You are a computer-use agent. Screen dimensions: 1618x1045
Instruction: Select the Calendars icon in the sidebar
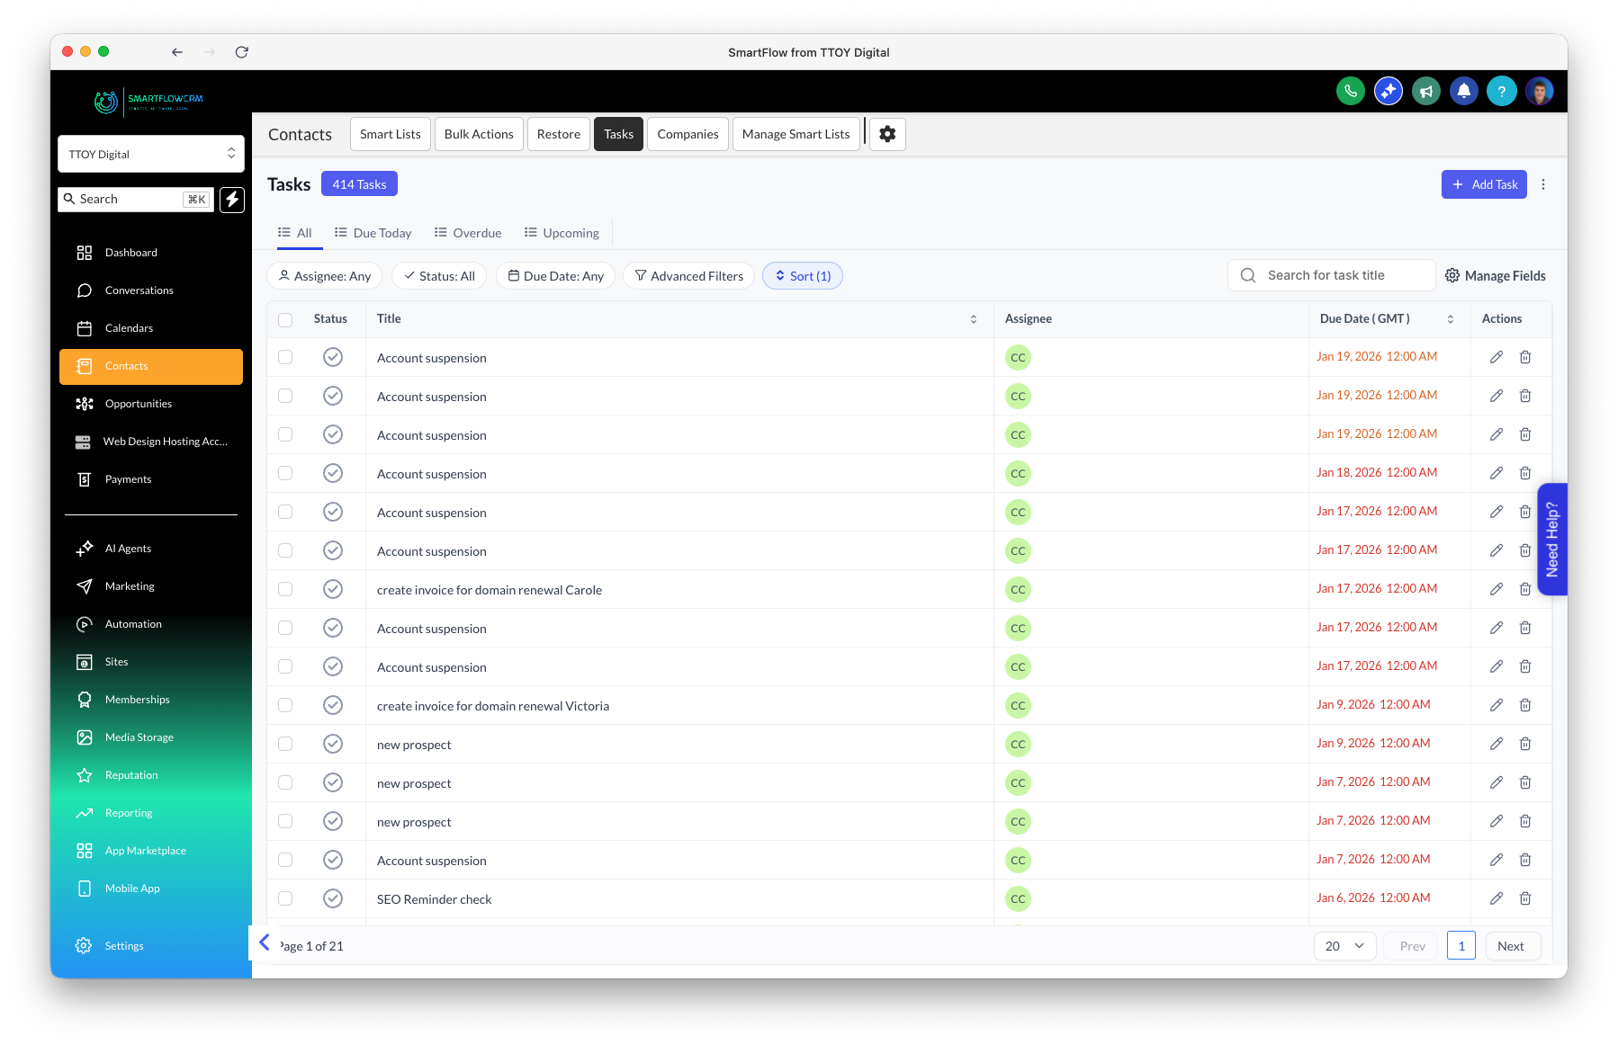click(x=85, y=327)
